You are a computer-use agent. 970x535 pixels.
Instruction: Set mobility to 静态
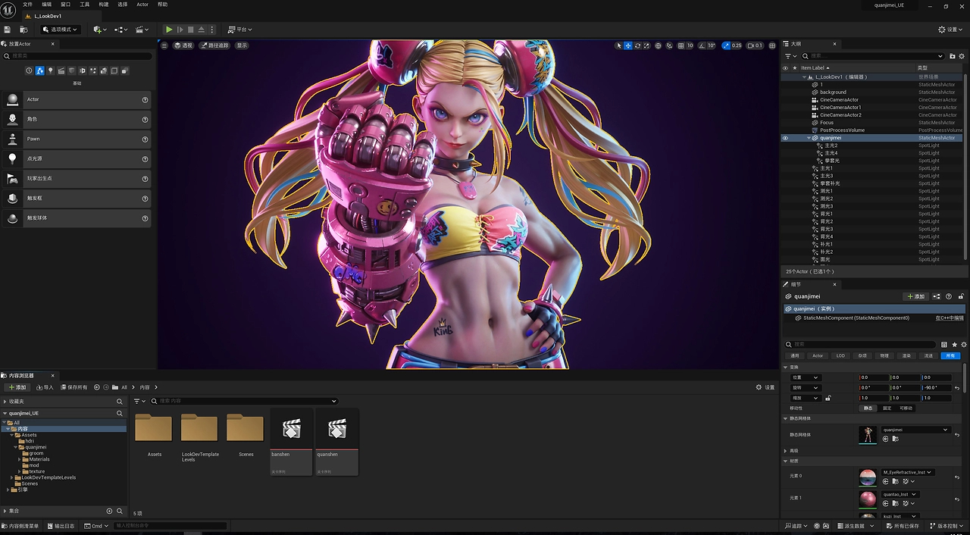point(868,408)
